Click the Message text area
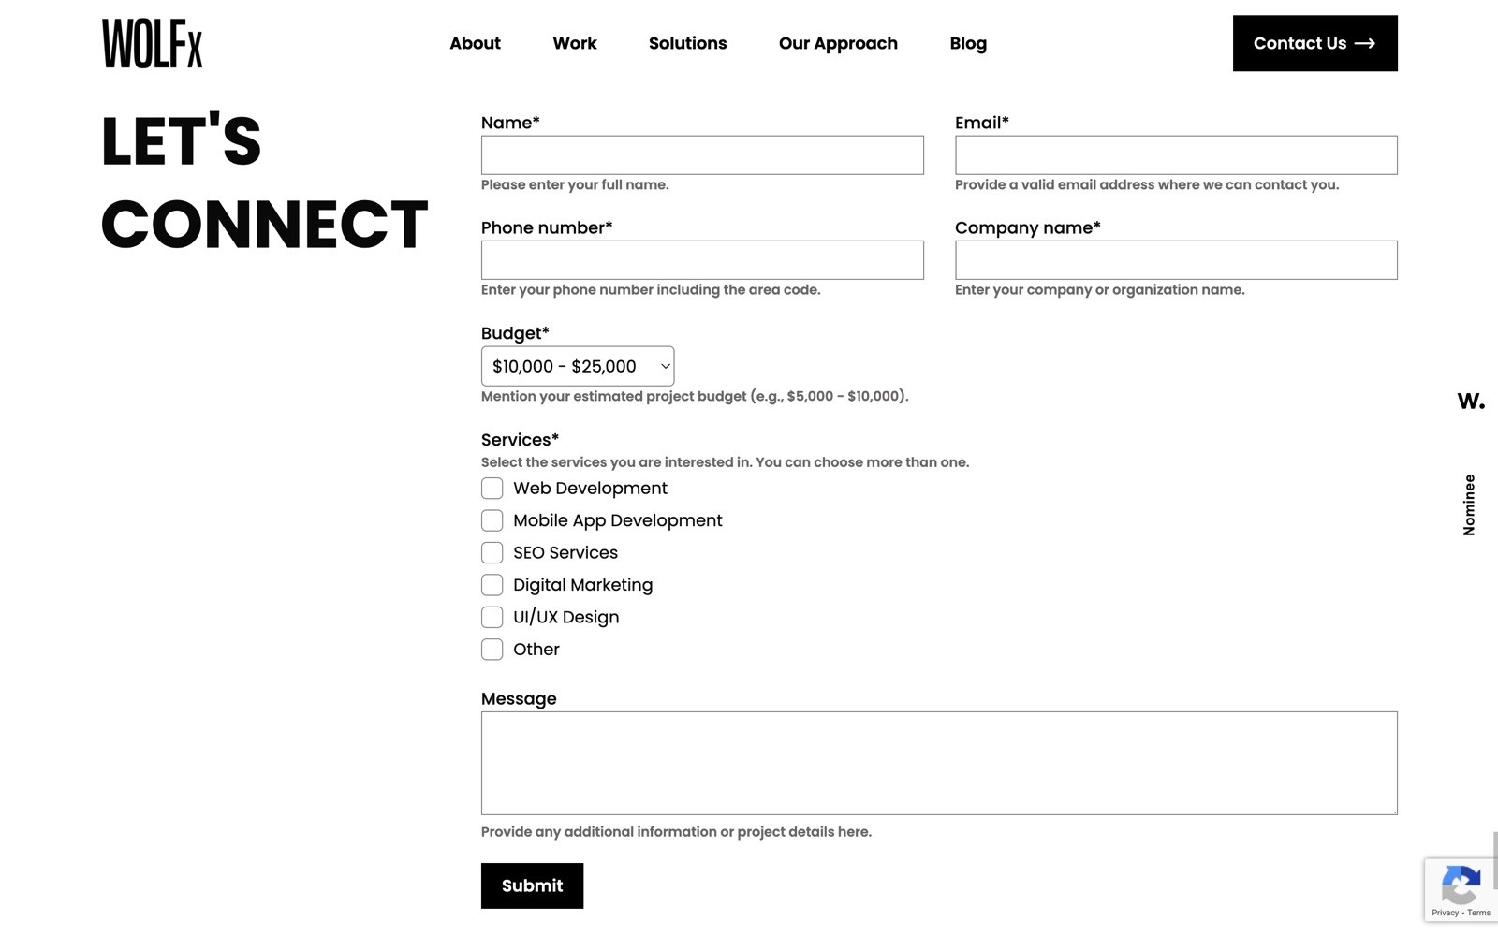 (938, 762)
